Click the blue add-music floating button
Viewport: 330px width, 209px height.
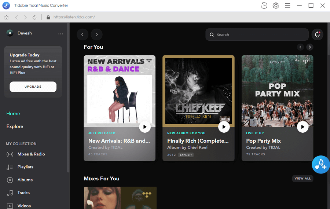tap(320, 165)
